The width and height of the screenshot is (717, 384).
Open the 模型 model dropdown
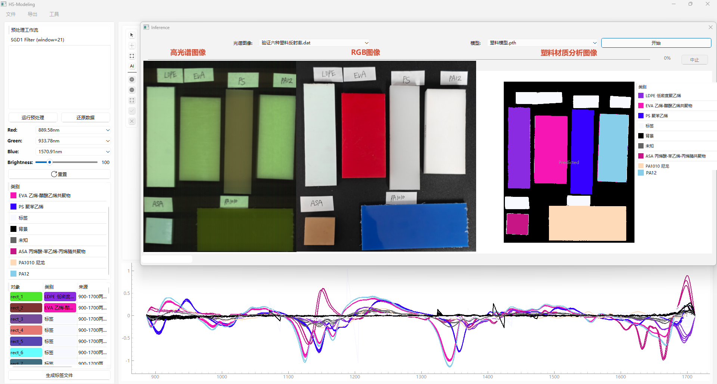click(x=543, y=43)
